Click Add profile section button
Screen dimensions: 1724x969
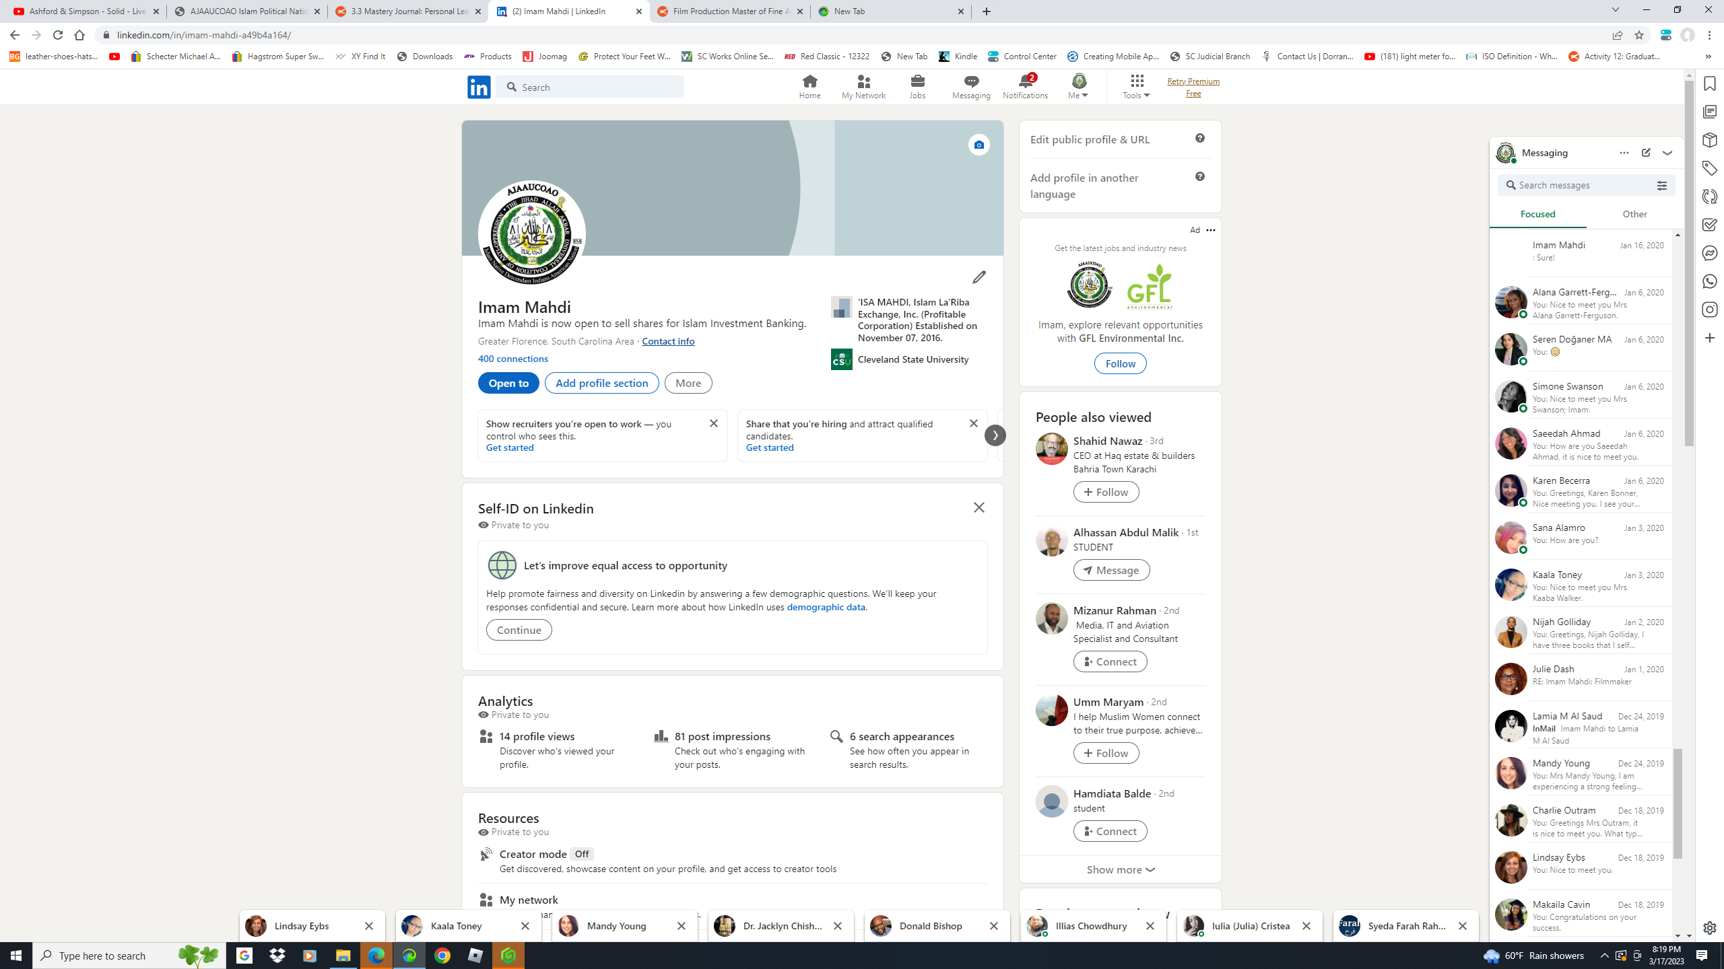pyautogui.click(x=601, y=383)
